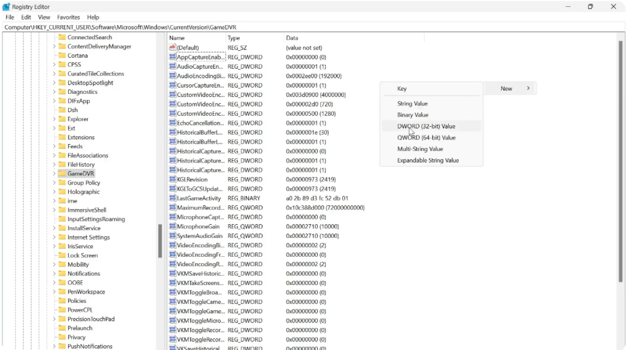628x350 pixels.
Task: Expand the PushNotifications tree node
Action: [x=54, y=346]
